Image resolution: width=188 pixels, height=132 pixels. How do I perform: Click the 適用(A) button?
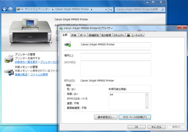pyautogui.click(x=176, y=127)
